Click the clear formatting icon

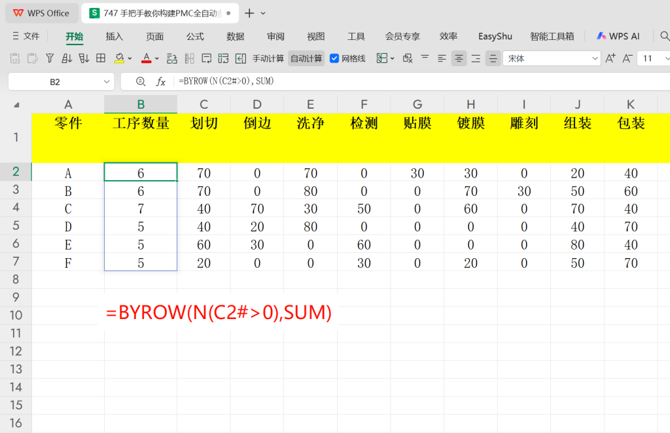(x=408, y=58)
